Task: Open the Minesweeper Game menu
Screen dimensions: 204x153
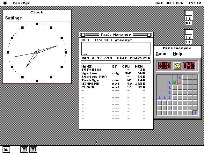Action: [162, 54]
